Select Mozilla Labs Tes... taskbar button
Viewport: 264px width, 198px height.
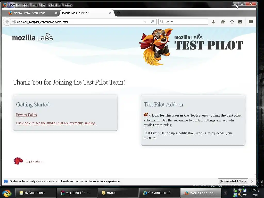(201, 193)
